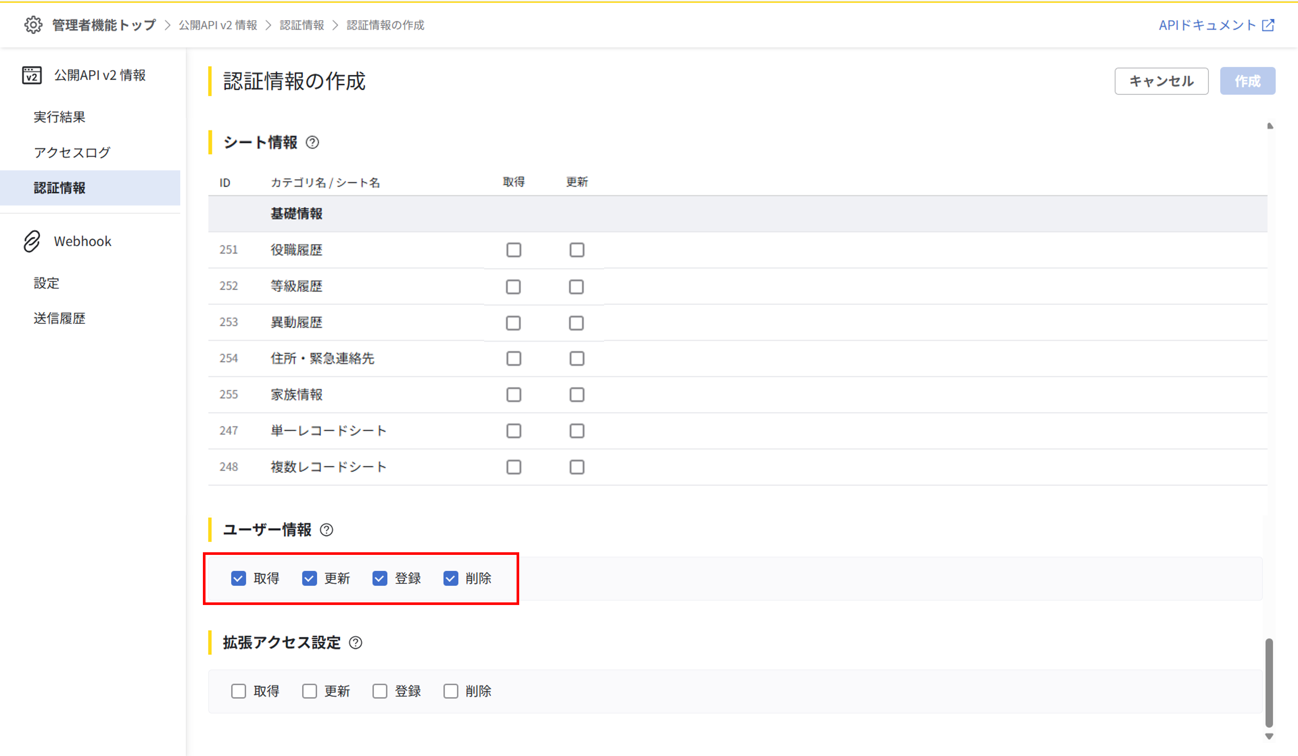This screenshot has height=756, width=1298.
Task: Open Webhook 設定 in sidebar
Action: (x=47, y=284)
